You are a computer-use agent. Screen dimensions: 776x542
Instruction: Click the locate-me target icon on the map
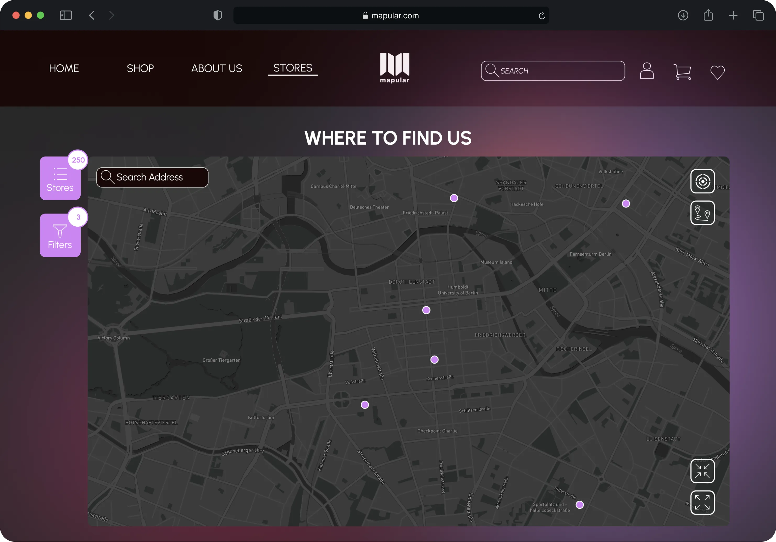[x=703, y=181]
